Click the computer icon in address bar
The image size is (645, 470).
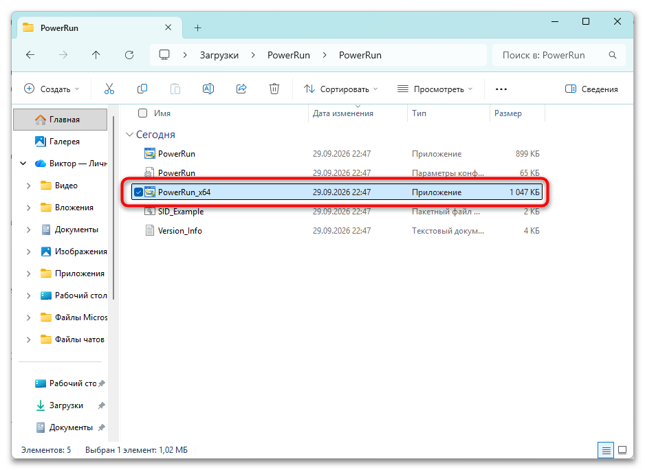point(164,55)
